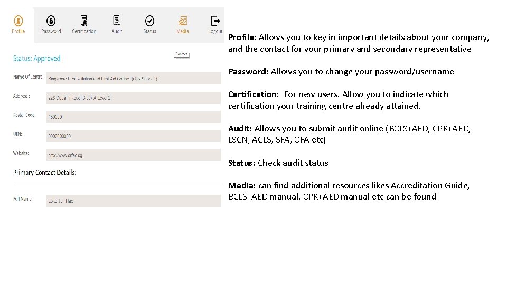507x285 pixels.
Task: Switch to the Audit tab label
Action: [117, 31]
